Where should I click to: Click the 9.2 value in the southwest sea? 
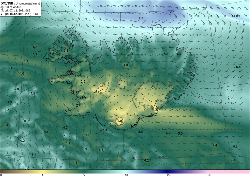click(x=23, y=141)
